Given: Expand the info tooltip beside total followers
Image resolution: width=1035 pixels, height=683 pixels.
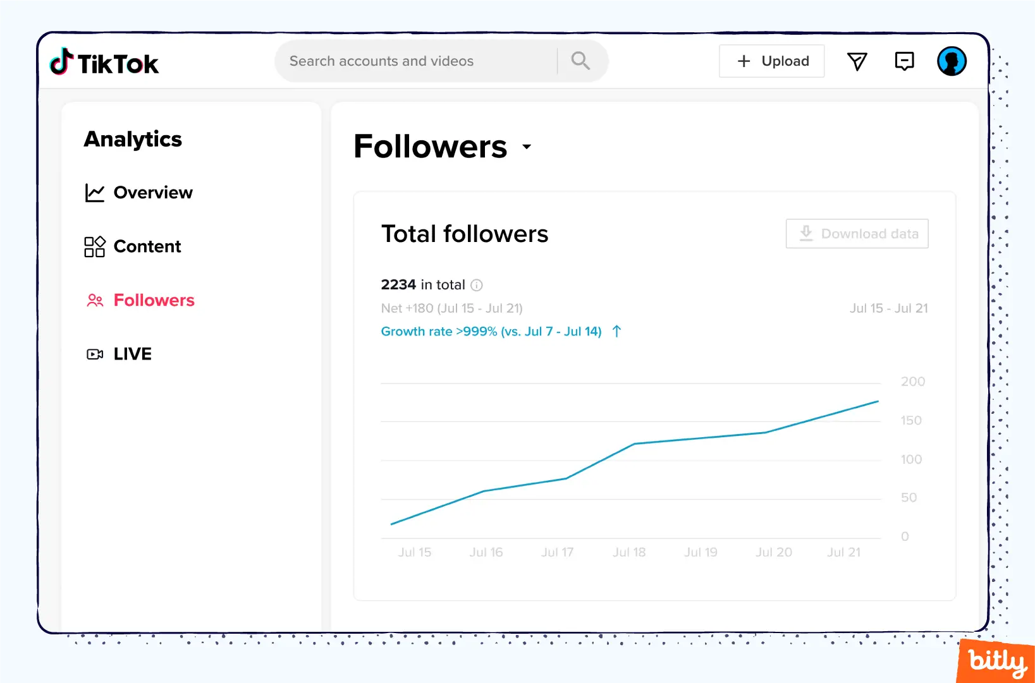Looking at the screenshot, I should (x=476, y=285).
